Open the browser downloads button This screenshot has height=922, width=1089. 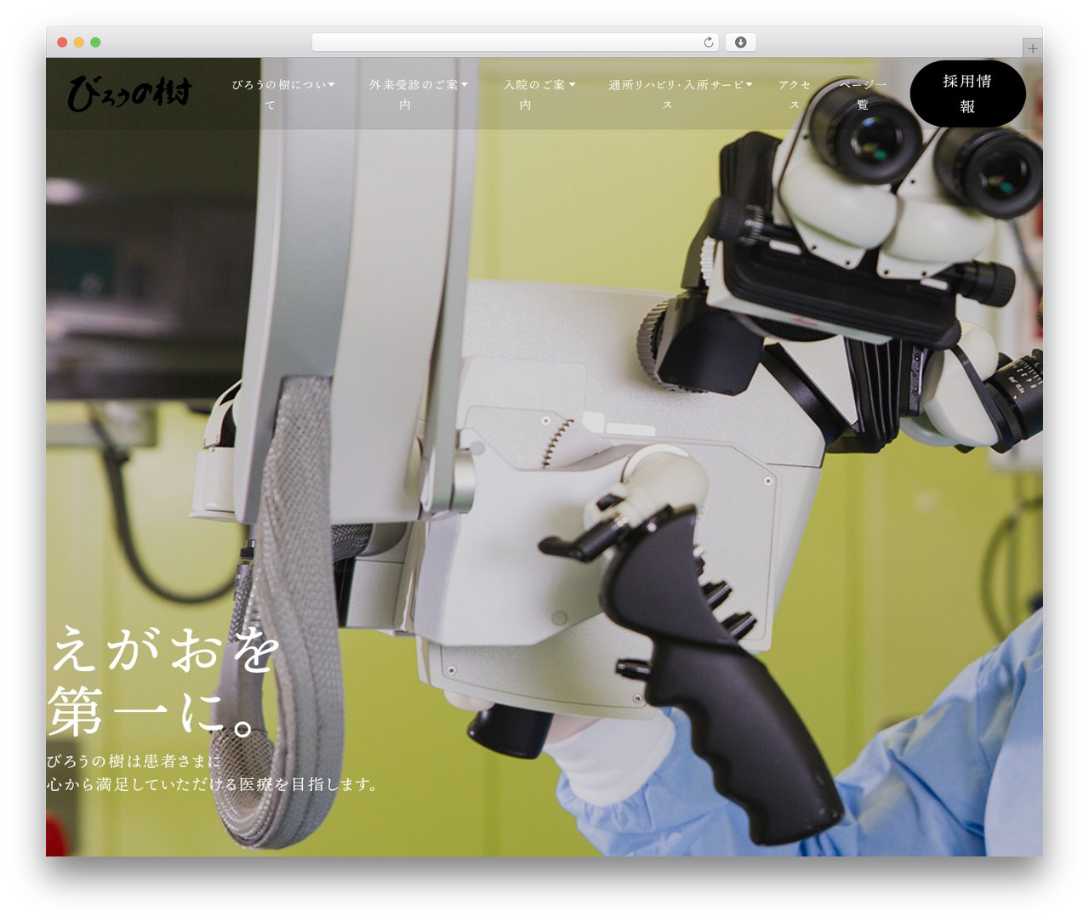pos(740,42)
